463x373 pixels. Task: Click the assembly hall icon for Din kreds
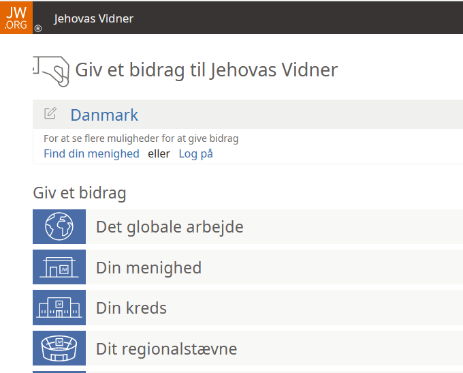[x=59, y=308]
